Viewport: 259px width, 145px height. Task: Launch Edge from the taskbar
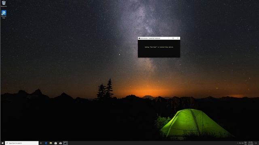[46, 143]
